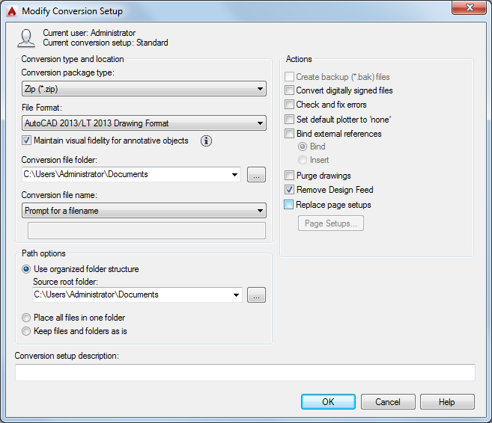
Task: Tick Check and fix errors
Action: point(289,105)
